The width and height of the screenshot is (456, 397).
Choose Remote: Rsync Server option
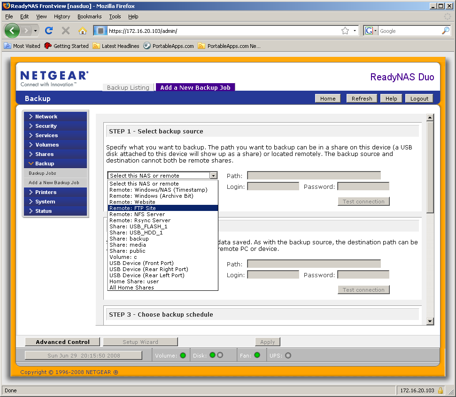tap(163, 220)
